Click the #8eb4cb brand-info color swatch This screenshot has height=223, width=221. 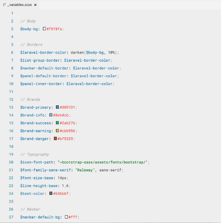[x=51, y=115]
